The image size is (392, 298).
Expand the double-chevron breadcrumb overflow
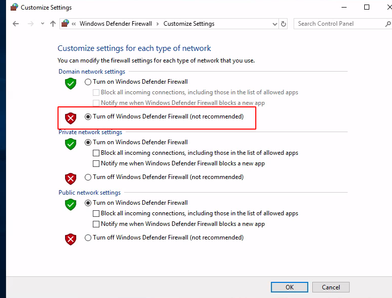click(74, 24)
